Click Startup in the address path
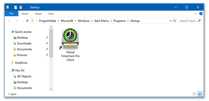 point(135,21)
